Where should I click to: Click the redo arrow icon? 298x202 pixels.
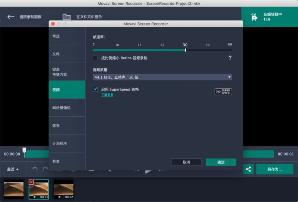(x=45, y=169)
